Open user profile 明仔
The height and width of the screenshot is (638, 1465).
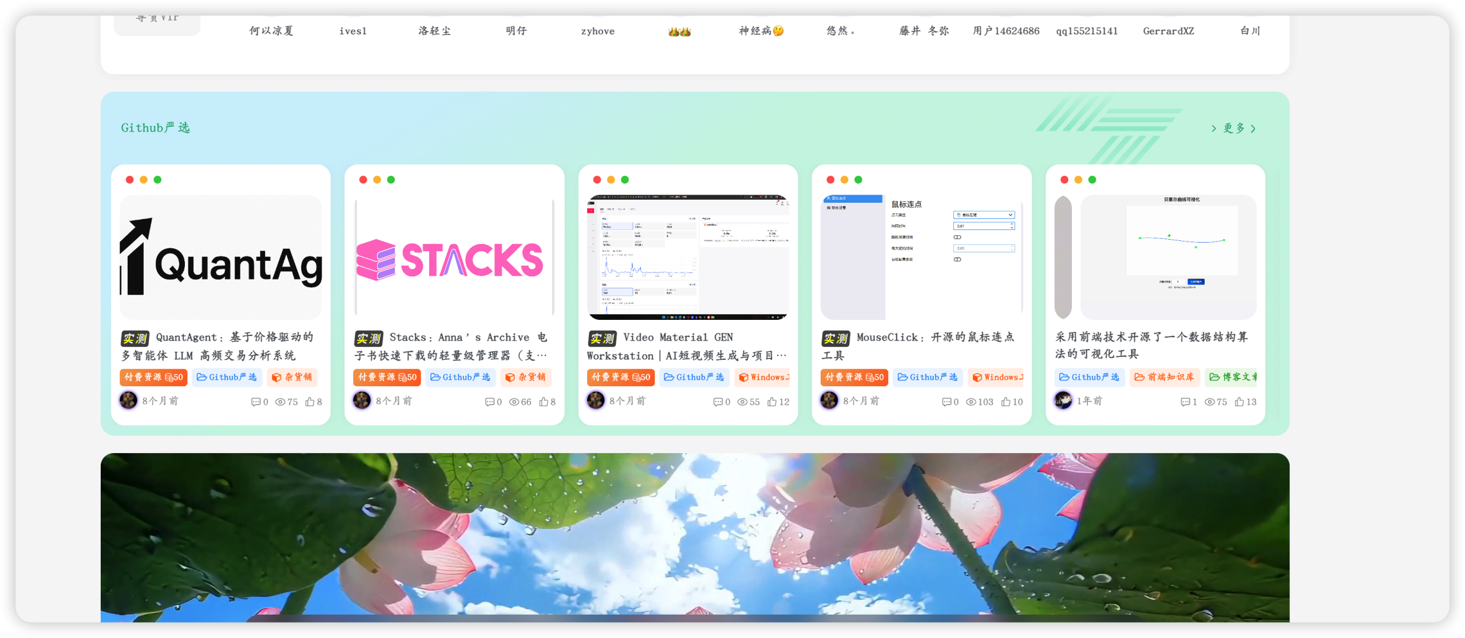(x=516, y=31)
